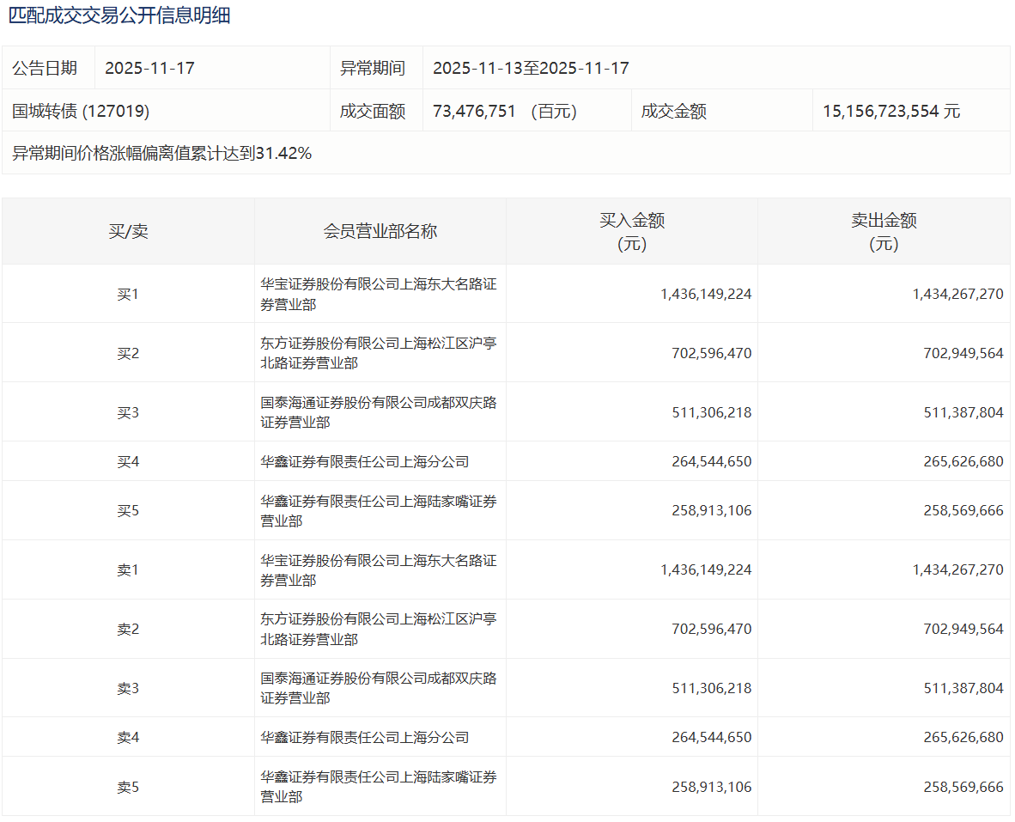The height and width of the screenshot is (822, 1015).
Task: Click sell amount 511,387,804 in 卖3 row
Action: pyautogui.click(x=963, y=689)
